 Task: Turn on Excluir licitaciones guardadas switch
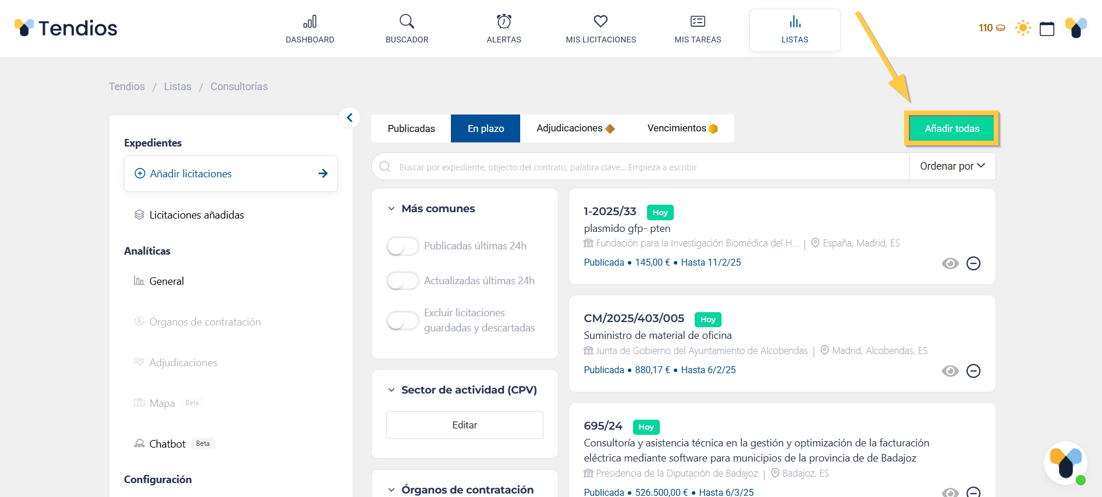[x=403, y=320]
